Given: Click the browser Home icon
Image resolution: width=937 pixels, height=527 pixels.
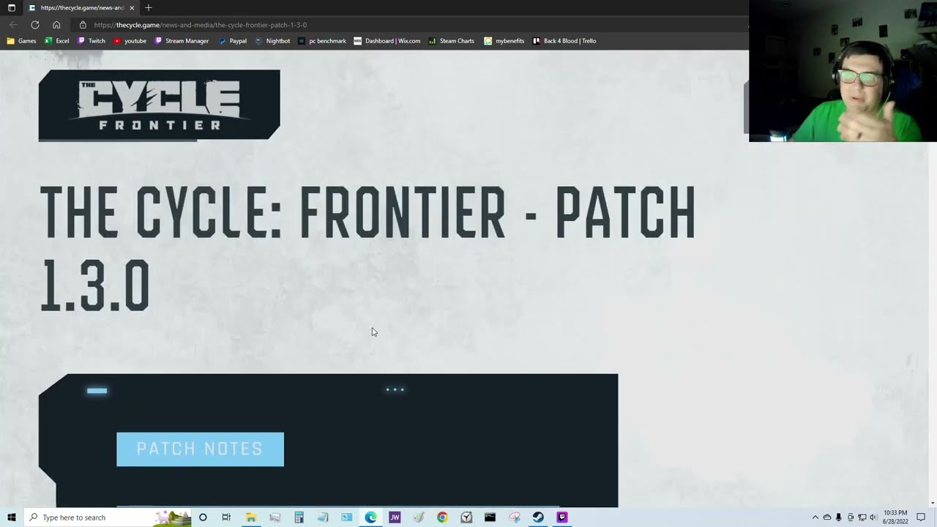Looking at the screenshot, I should pyautogui.click(x=56, y=25).
